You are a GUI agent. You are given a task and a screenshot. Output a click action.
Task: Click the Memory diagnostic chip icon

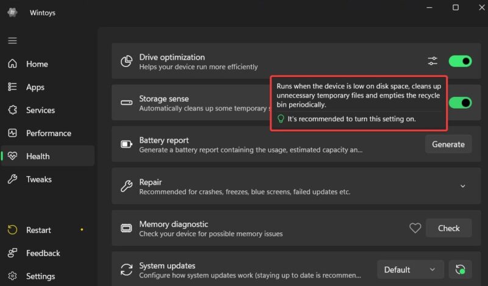coord(126,228)
